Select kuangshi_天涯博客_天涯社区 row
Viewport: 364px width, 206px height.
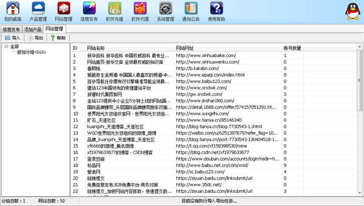click(x=214, y=127)
